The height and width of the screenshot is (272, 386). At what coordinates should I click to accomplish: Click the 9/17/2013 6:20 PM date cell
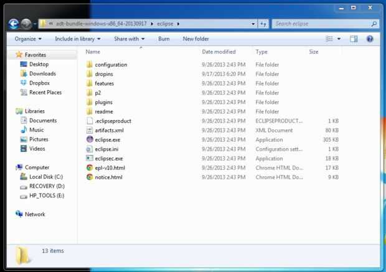224,74
